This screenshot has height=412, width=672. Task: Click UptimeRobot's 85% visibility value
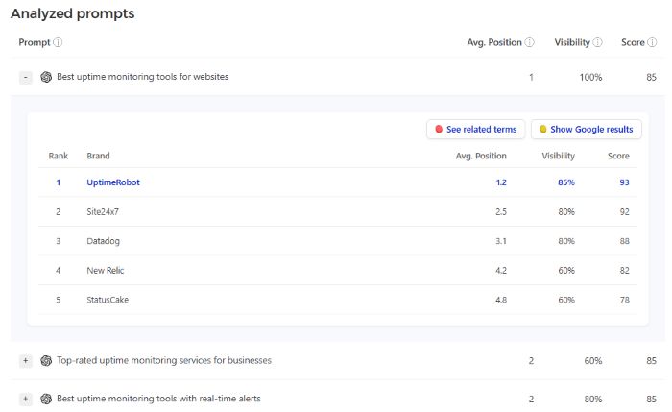point(566,182)
